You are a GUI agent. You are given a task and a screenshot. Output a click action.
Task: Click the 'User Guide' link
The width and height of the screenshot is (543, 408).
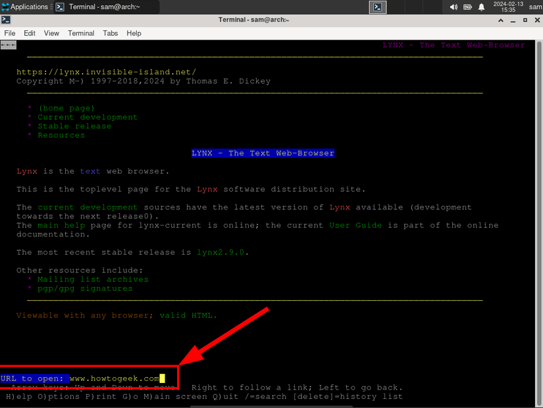(x=356, y=226)
